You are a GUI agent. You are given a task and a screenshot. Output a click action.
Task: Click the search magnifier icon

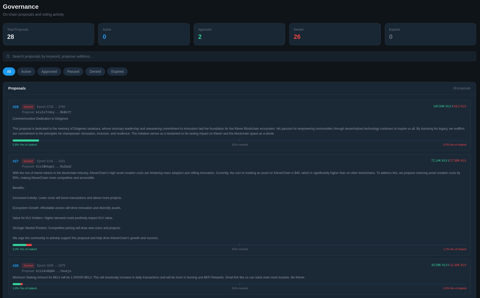coord(8,56)
